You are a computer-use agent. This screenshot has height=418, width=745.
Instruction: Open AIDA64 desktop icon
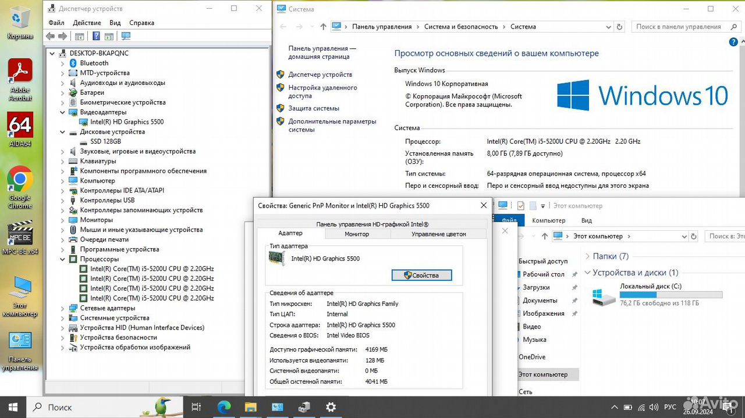tap(20, 128)
